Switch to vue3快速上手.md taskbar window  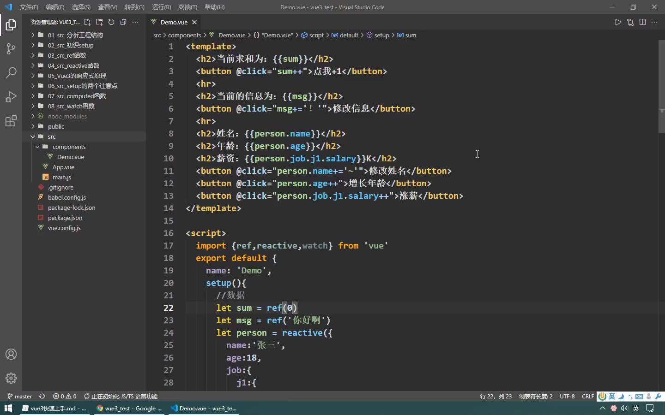[x=54, y=408]
